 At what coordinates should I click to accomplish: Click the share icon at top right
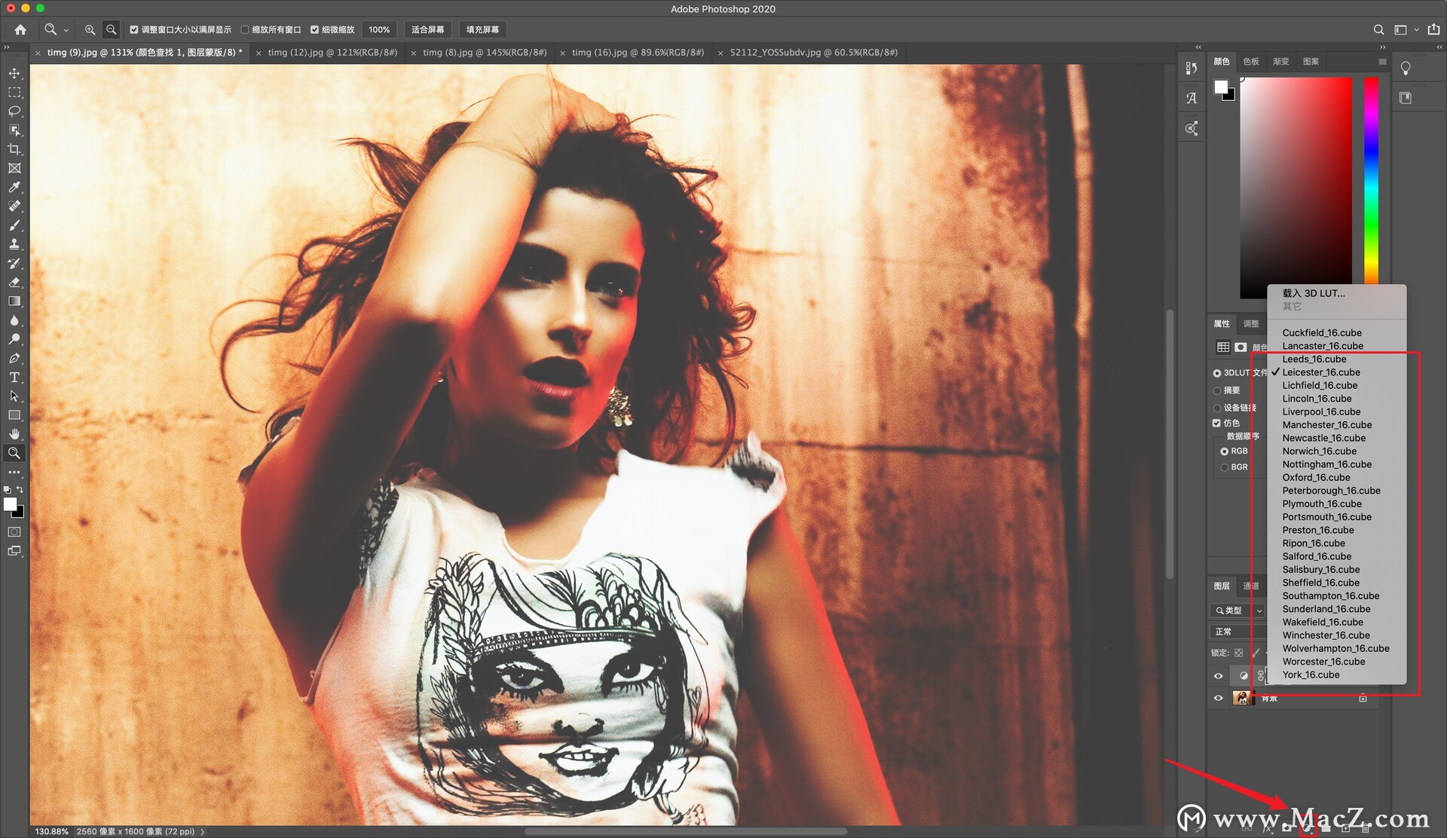(x=1433, y=29)
